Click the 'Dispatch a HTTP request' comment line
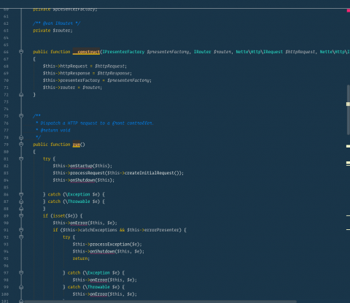 coord(95,123)
